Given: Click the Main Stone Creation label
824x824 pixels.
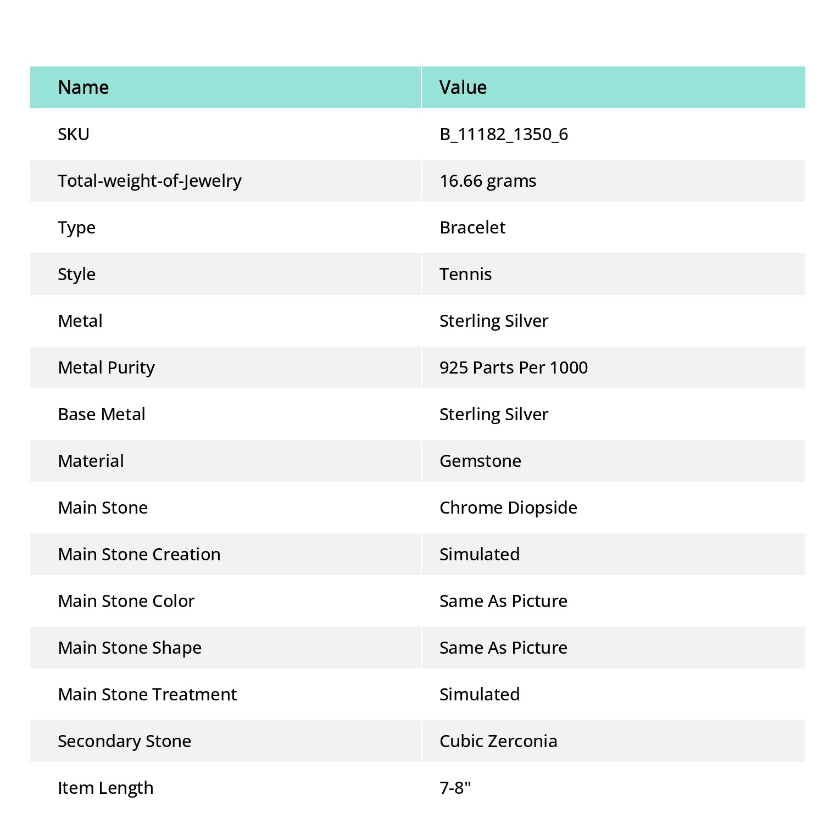Looking at the screenshot, I should 140,554.
